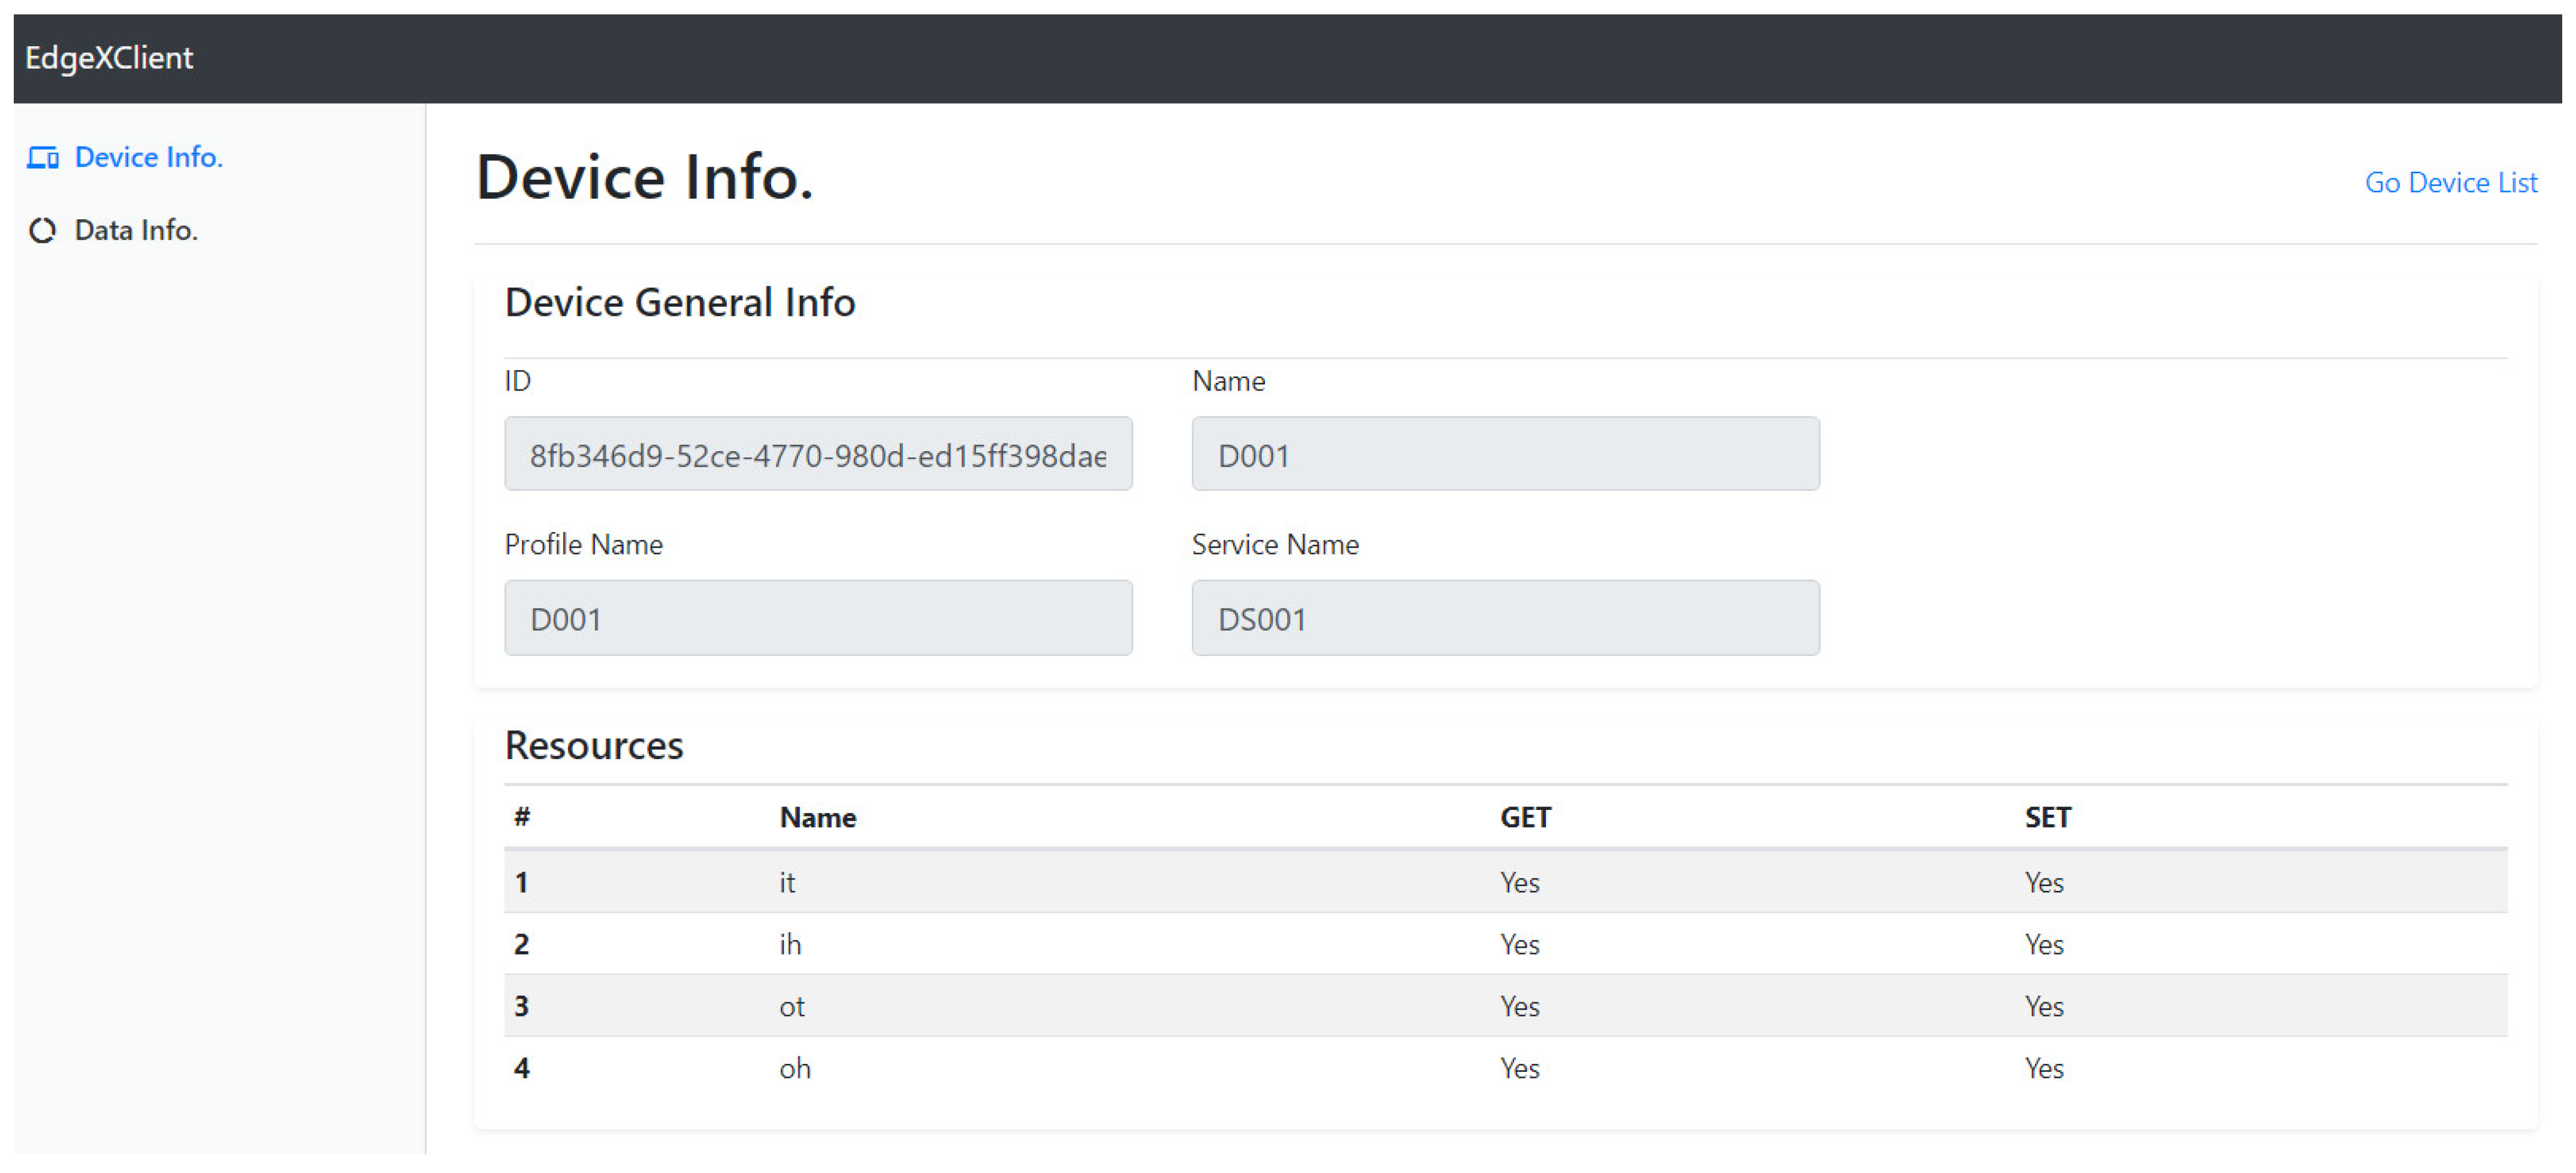Click SET value Yes for resource oh
Screen dimensions: 2576x1173
(x=2043, y=1068)
